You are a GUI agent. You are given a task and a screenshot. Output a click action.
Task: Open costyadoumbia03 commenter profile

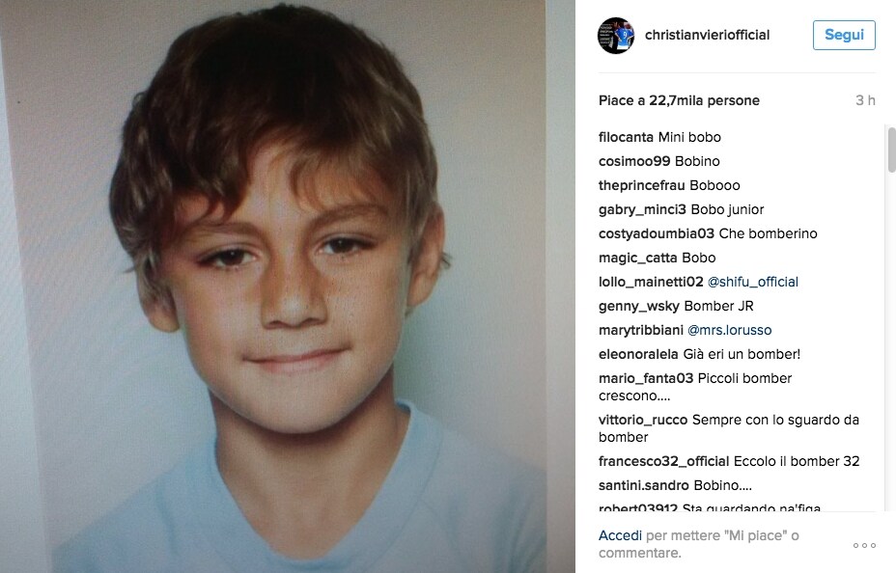[656, 233]
